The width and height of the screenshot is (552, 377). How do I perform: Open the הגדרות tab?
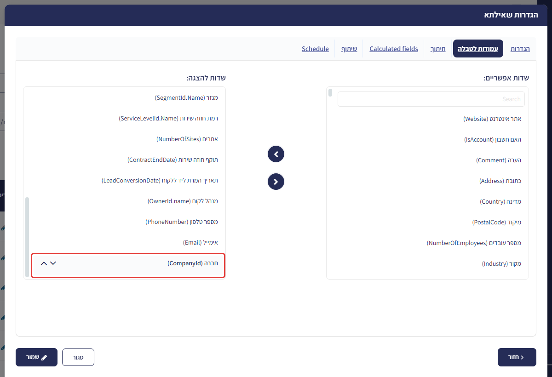pos(520,49)
